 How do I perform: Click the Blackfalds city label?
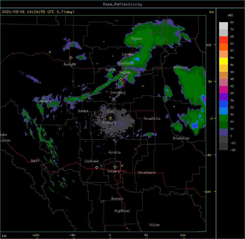pos(125,63)
